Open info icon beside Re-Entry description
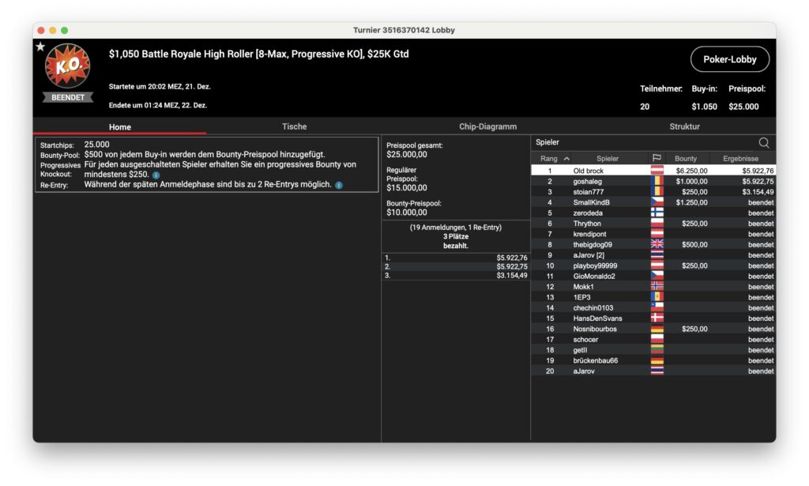 coord(338,185)
